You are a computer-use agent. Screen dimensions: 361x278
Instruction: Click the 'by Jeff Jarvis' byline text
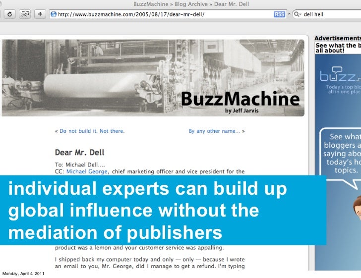pyautogui.click(x=242, y=111)
